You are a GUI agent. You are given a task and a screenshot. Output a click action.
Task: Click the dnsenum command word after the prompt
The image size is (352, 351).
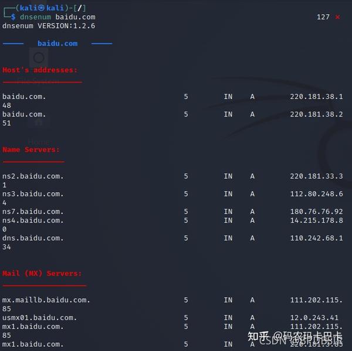[x=35, y=17]
